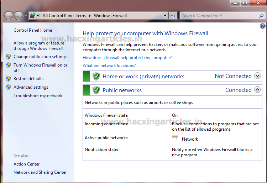
Task: Open Turn Windows Firewall on or off
Action: pyautogui.click(x=41, y=68)
